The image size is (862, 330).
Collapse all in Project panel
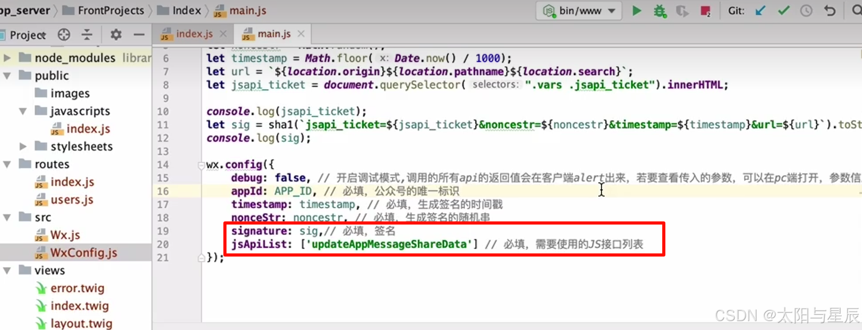pyautogui.click(x=87, y=35)
